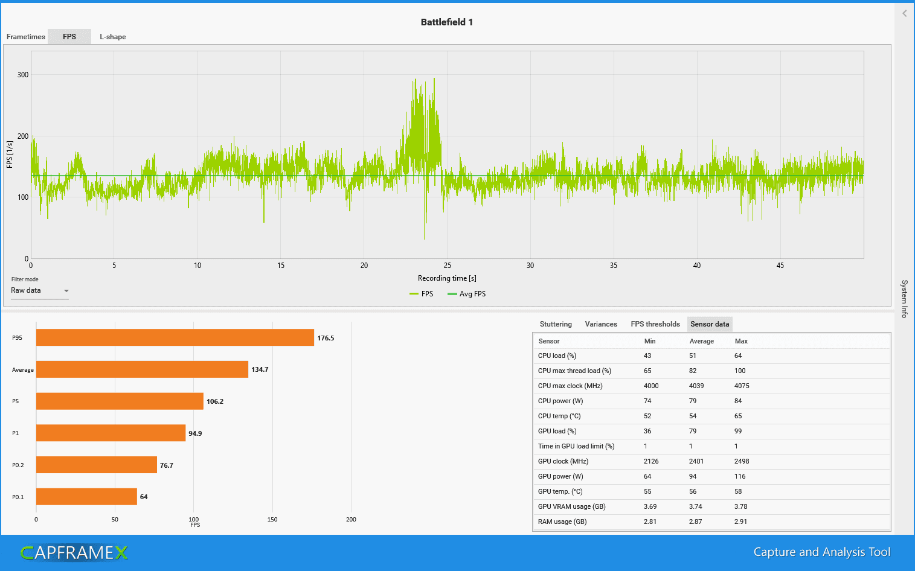Select the GPU power (W) row
This screenshot has height=571, width=915.
coord(711,477)
